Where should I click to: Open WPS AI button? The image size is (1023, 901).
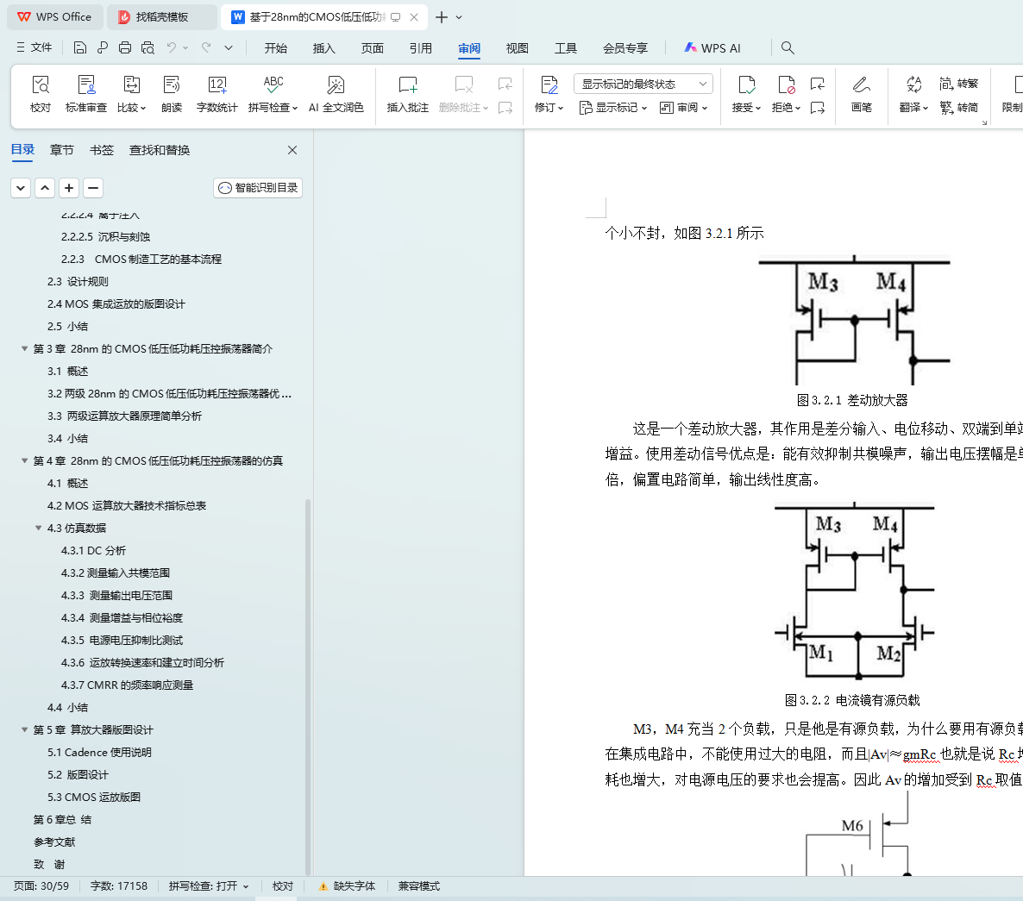point(712,48)
